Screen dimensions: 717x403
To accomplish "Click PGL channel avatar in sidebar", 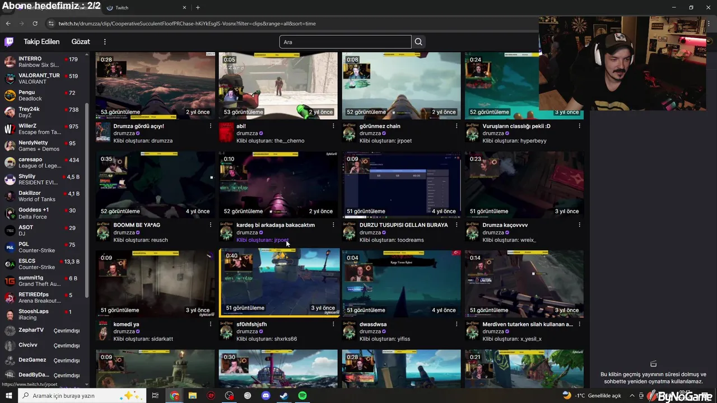I will [x=10, y=247].
